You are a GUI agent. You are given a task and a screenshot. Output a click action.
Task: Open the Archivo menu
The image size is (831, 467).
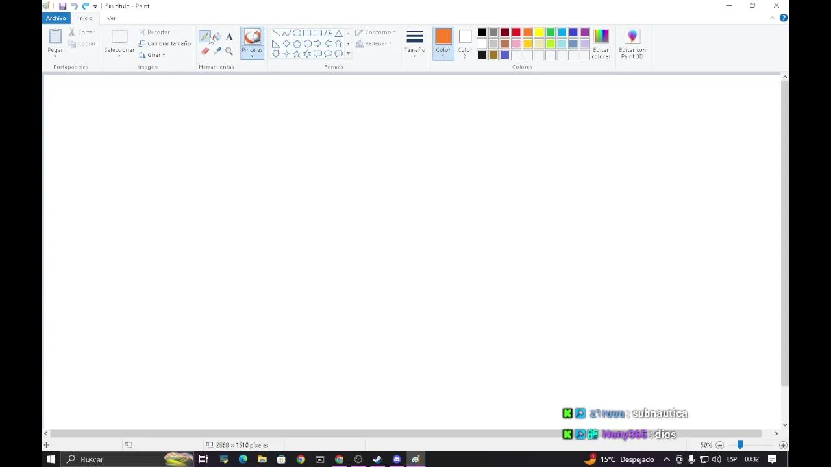[56, 18]
